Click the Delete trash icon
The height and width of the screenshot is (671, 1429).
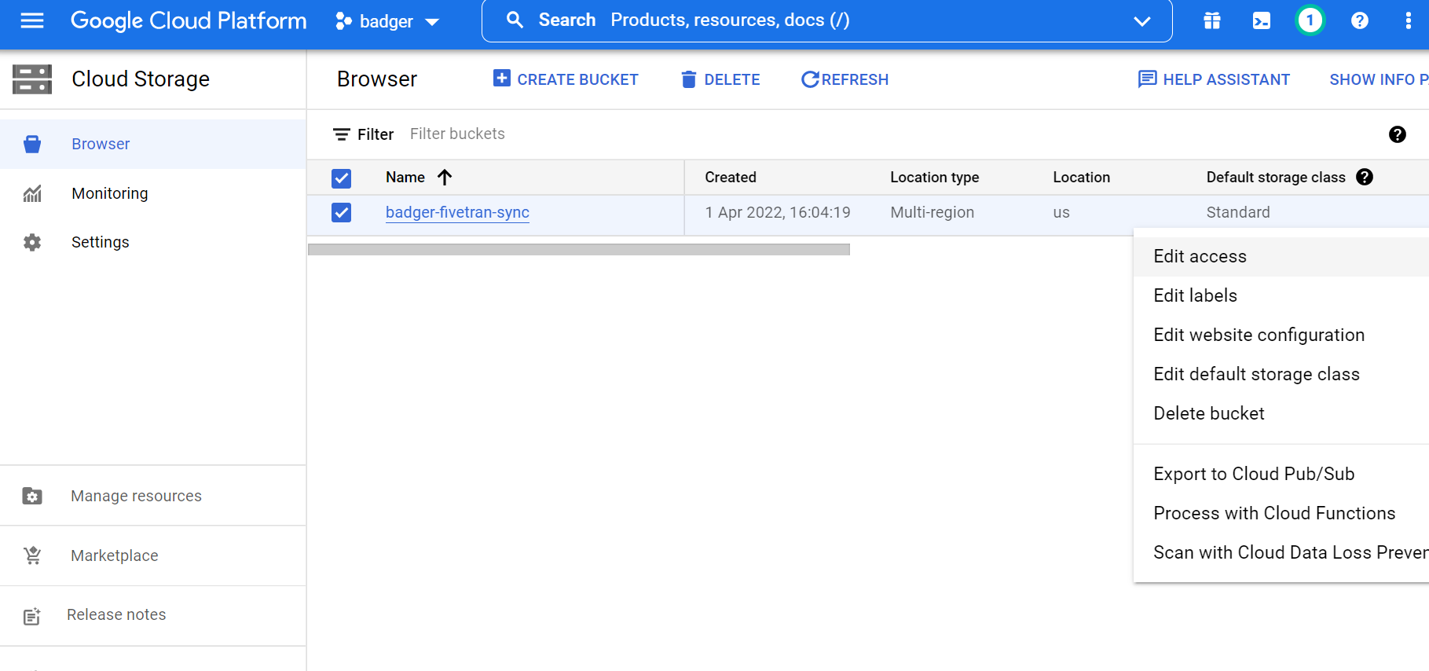coord(689,79)
